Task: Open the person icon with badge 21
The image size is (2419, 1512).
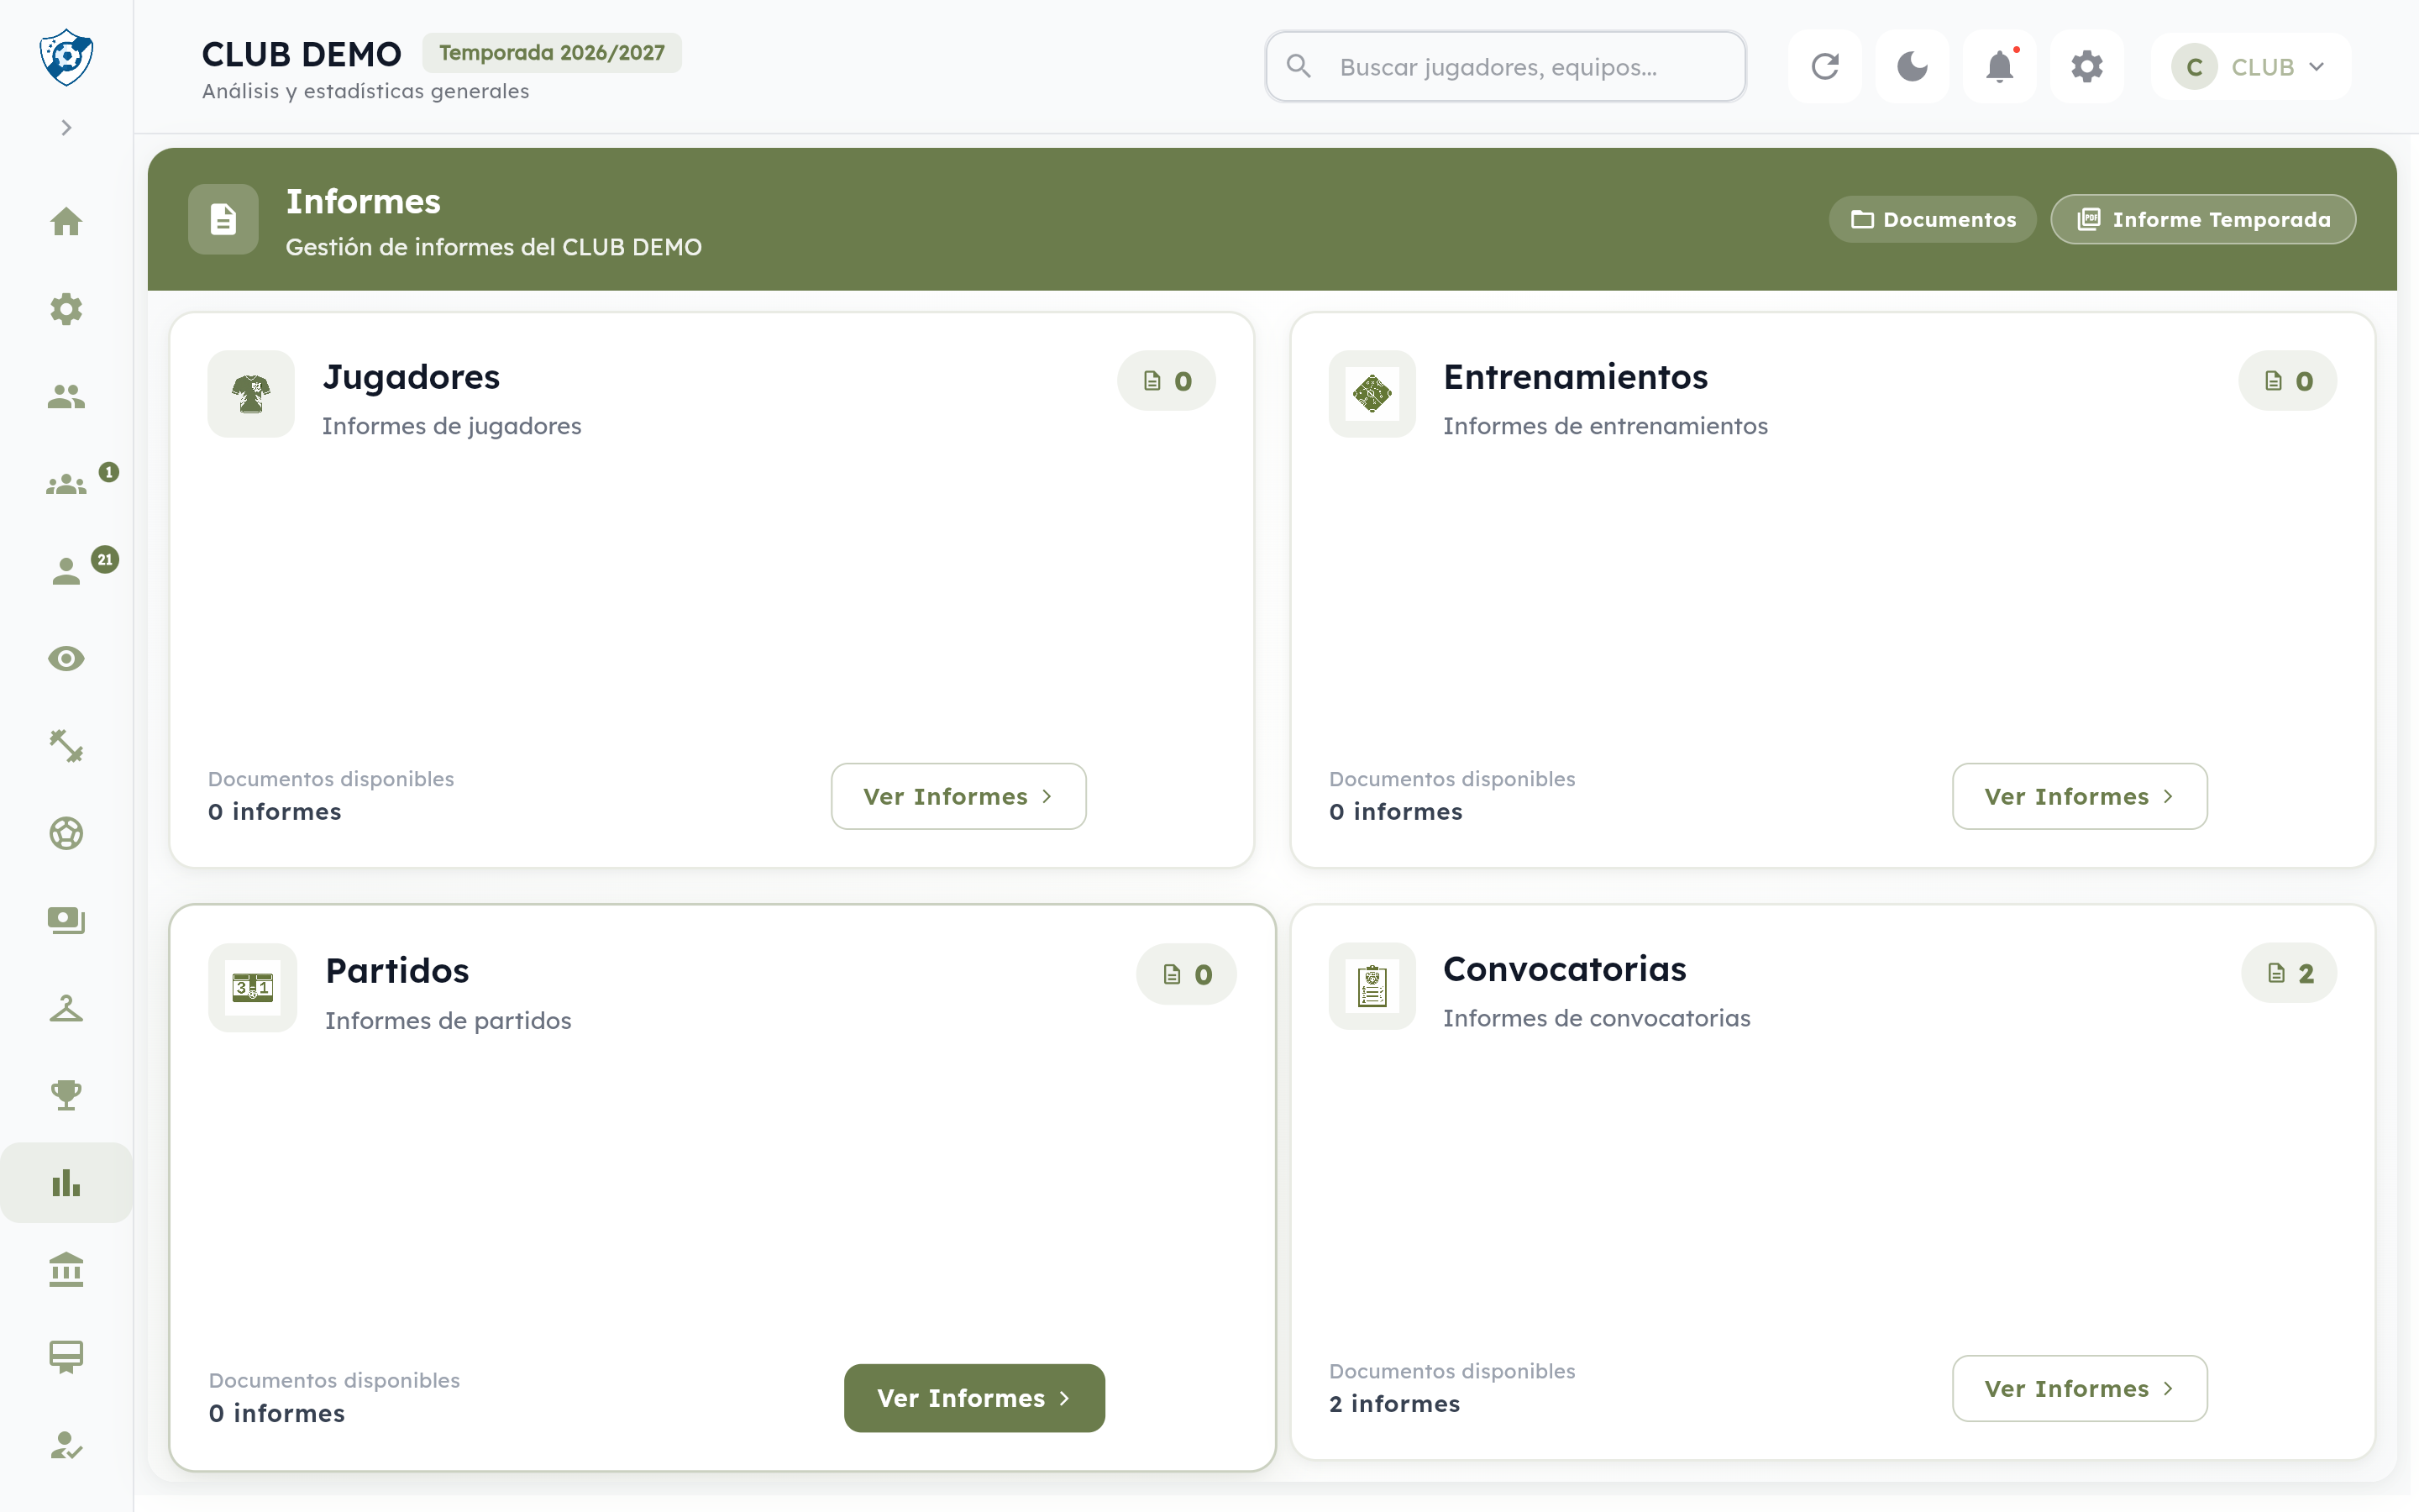Action: click(x=66, y=572)
